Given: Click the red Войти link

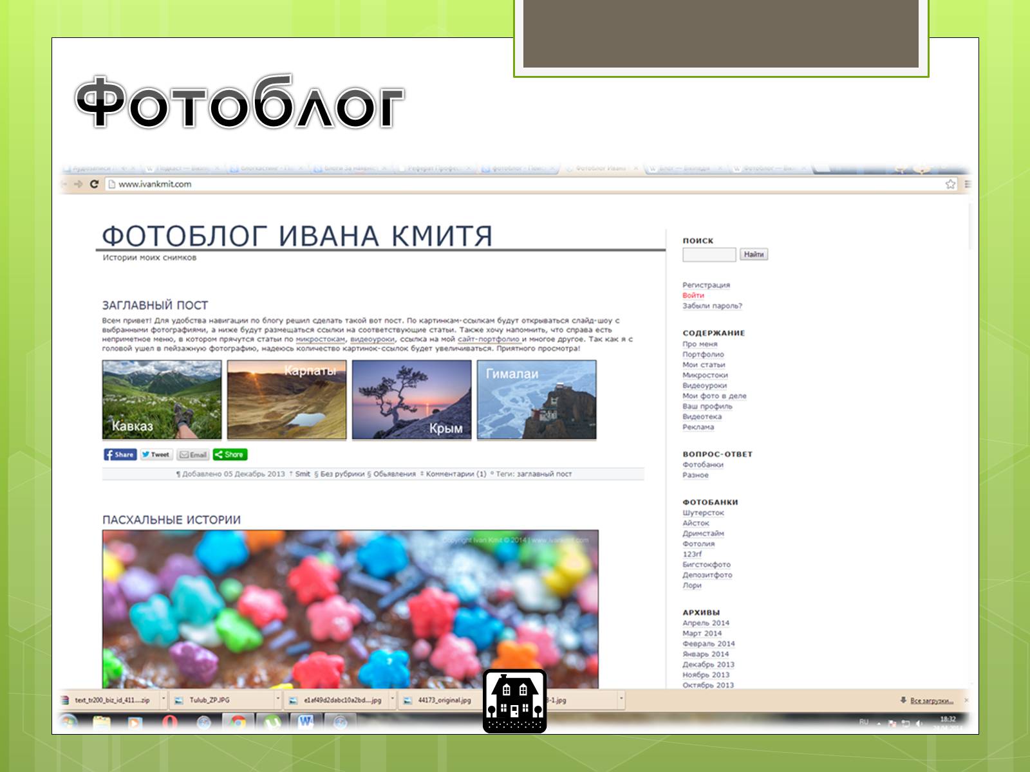Looking at the screenshot, I should (x=693, y=295).
